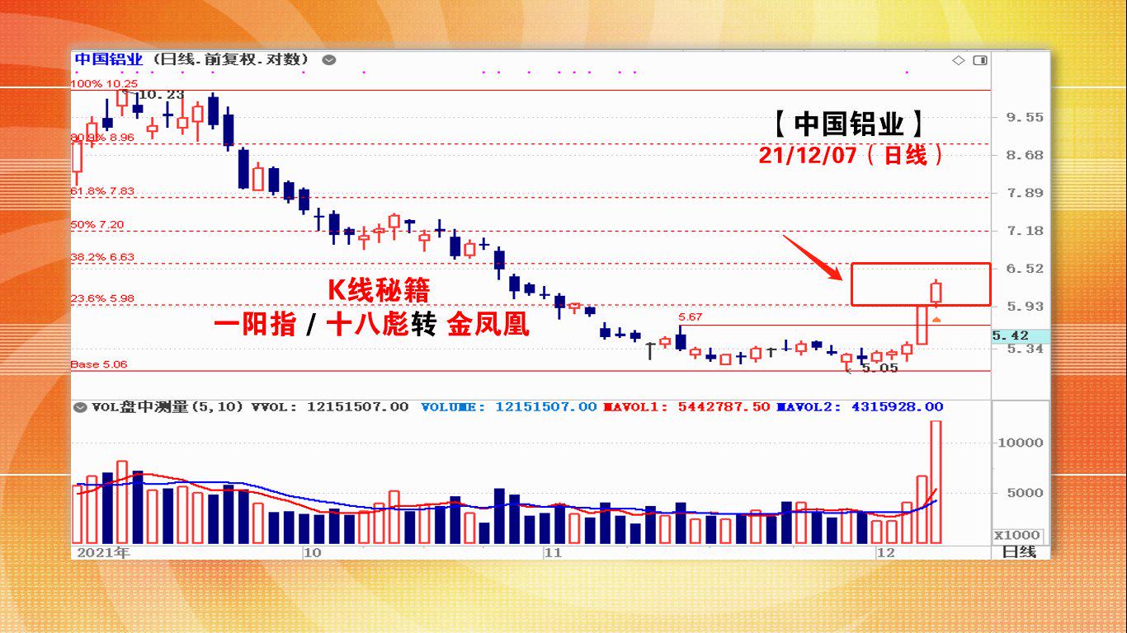Click the 100% 10.25 Fibonacci level label
This screenshot has height=633, width=1127.
coord(105,84)
